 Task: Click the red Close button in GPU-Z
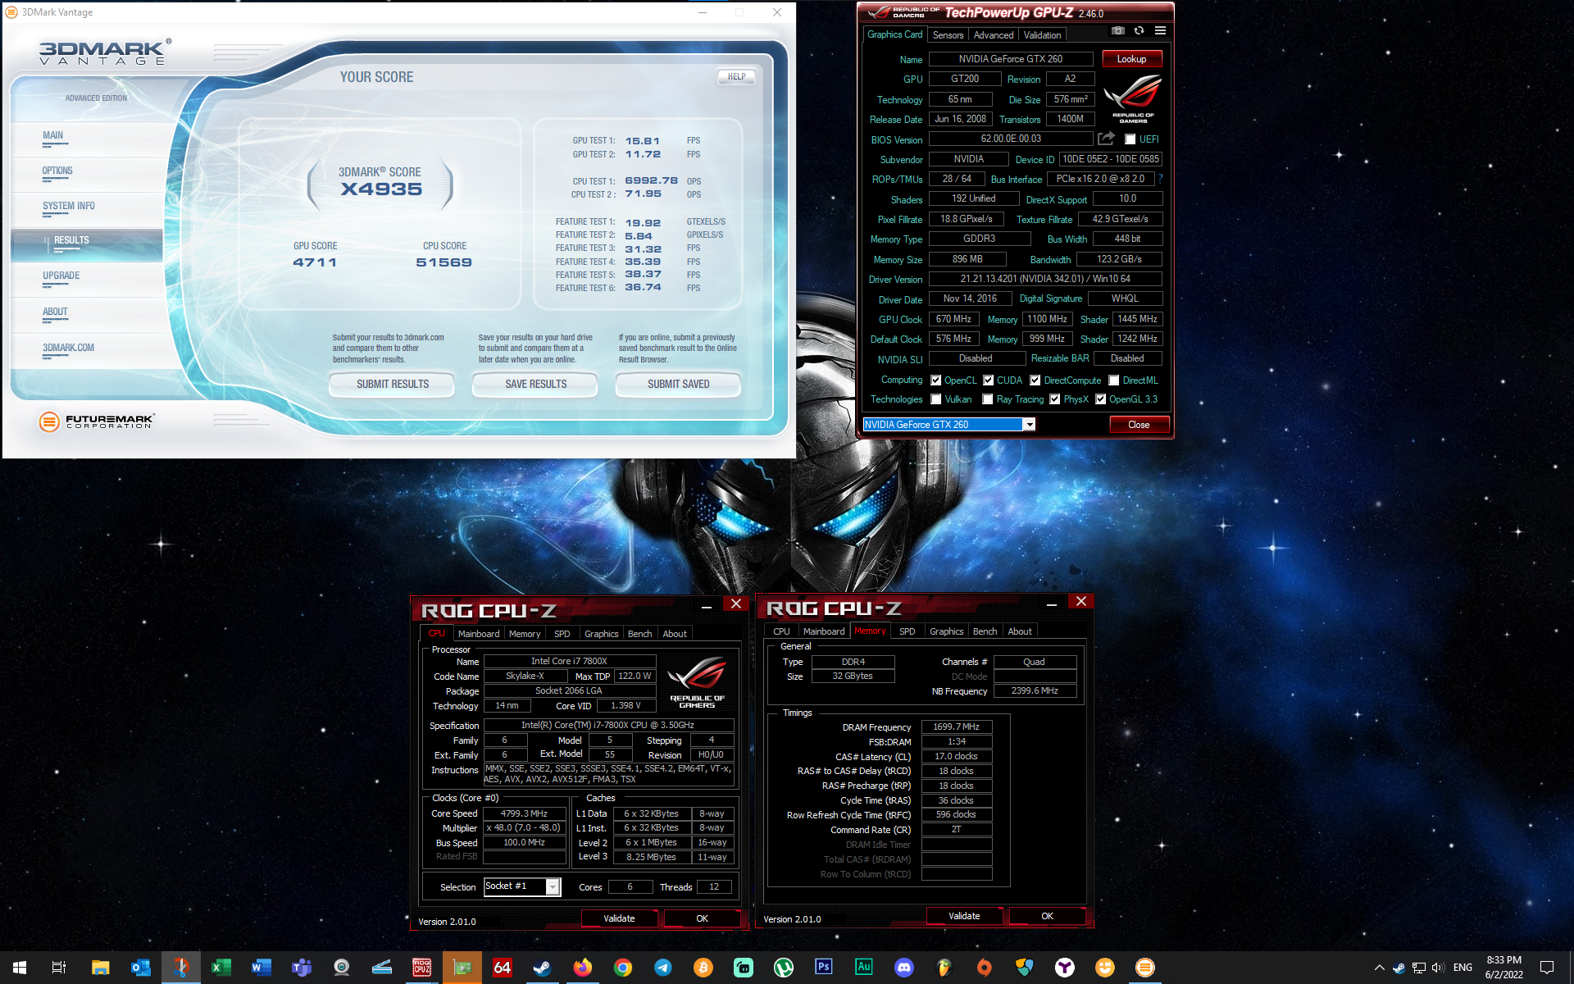click(1139, 425)
